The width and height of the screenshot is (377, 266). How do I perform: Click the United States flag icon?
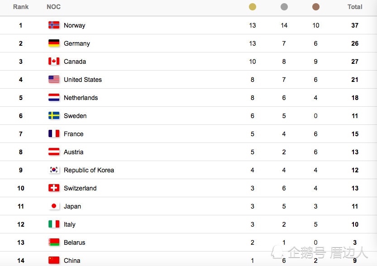54,80
